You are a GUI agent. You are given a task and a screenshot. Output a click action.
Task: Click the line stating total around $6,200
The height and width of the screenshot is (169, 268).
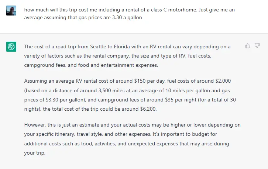click(90, 109)
